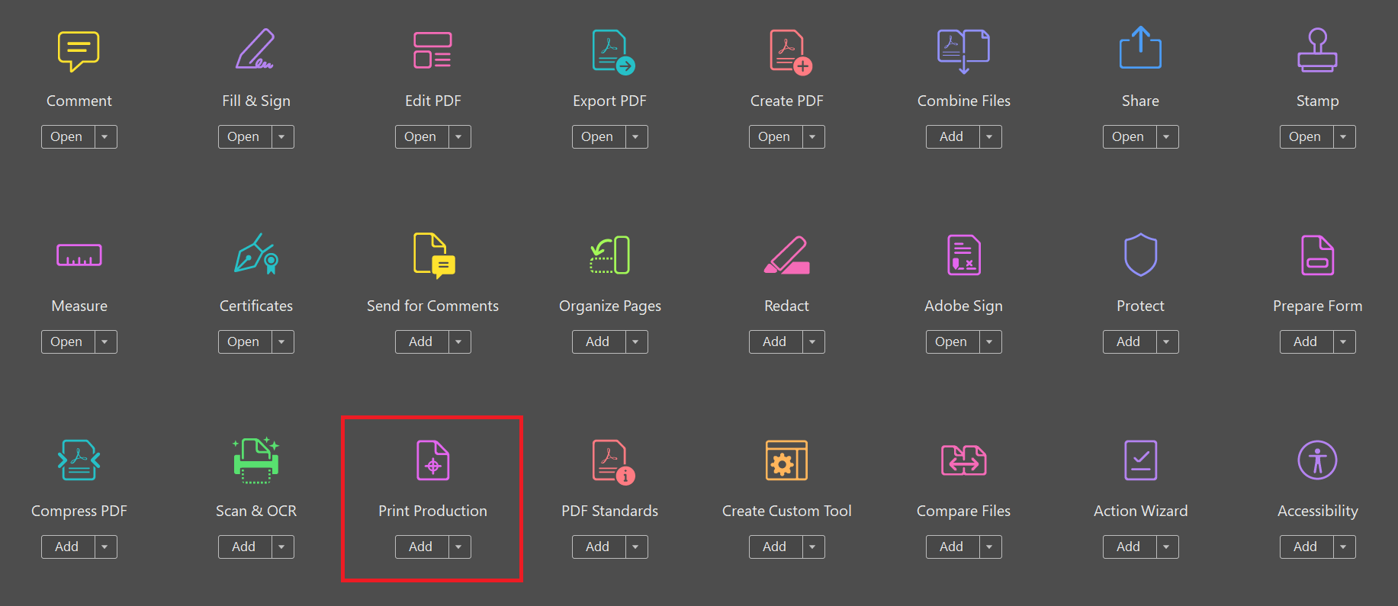
Task: Click Add under Scan & OCR
Action: (244, 547)
